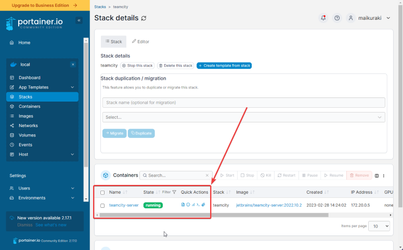Click the containers table horizontal scrollbar

point(214,215)
